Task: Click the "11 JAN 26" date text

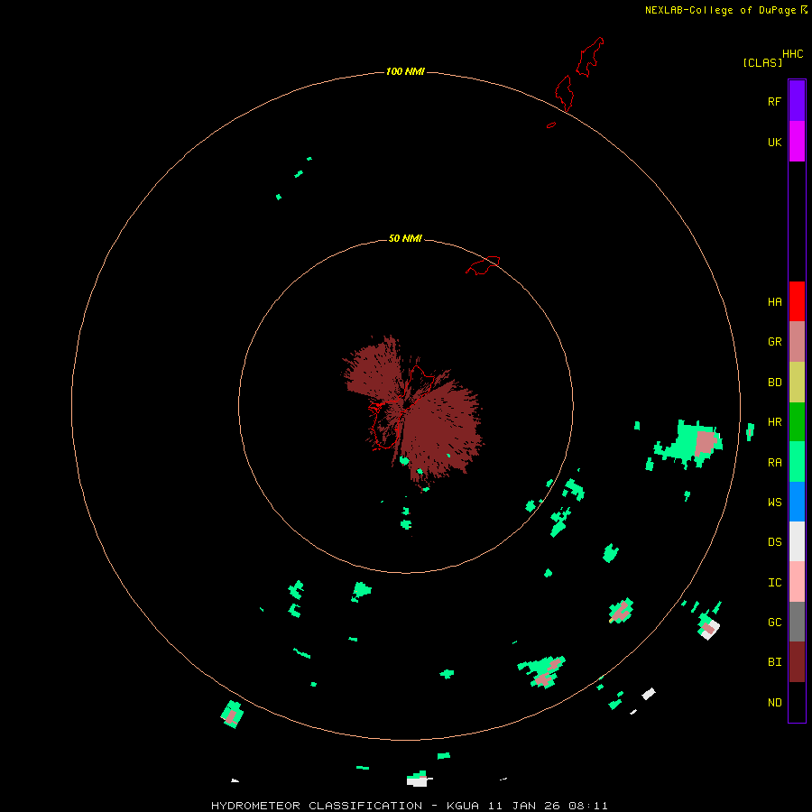Action: pos(524,806)
